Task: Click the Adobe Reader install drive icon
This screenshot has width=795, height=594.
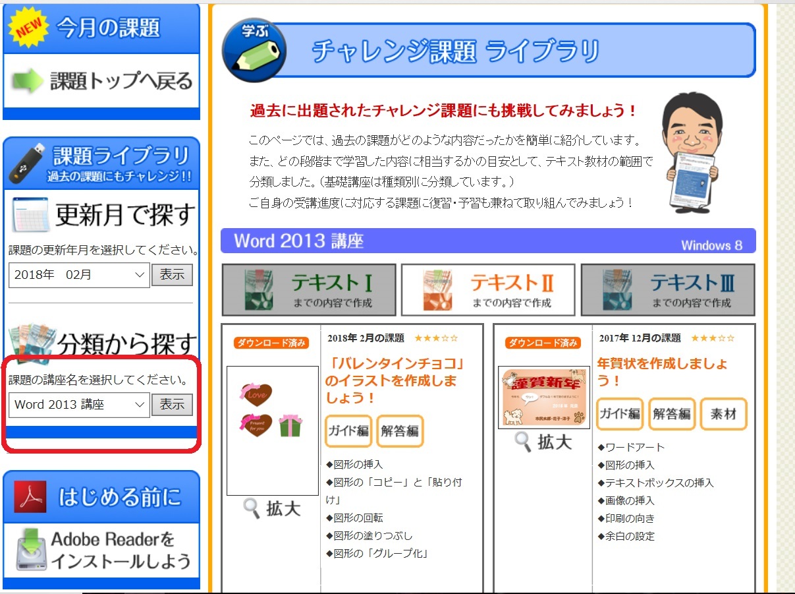Action: click(x=30, y=550)
